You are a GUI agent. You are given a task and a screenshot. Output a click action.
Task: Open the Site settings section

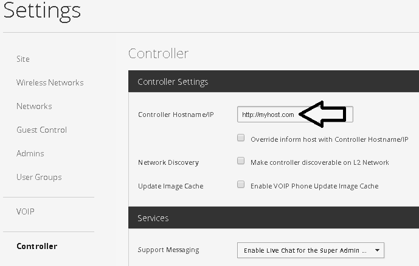(x=23, y=59)
